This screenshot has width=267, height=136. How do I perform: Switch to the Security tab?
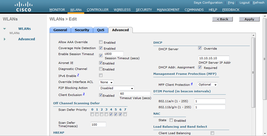pyautogui.click(x=82, y=30)
